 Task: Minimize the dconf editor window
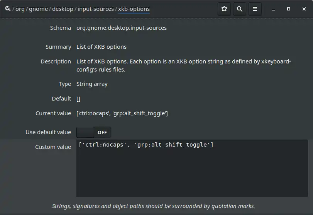(x=273, y=9)
